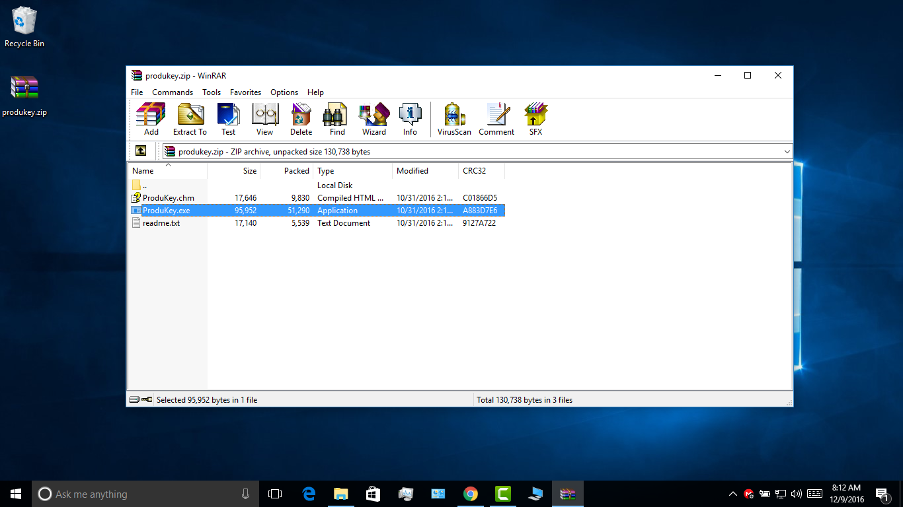Open the Action Center notification icon

tap(881, 494)
